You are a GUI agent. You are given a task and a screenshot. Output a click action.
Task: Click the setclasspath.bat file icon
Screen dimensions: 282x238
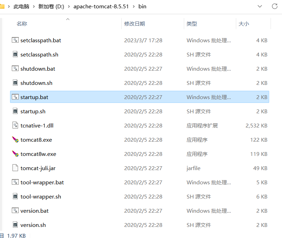click(15, 40)
